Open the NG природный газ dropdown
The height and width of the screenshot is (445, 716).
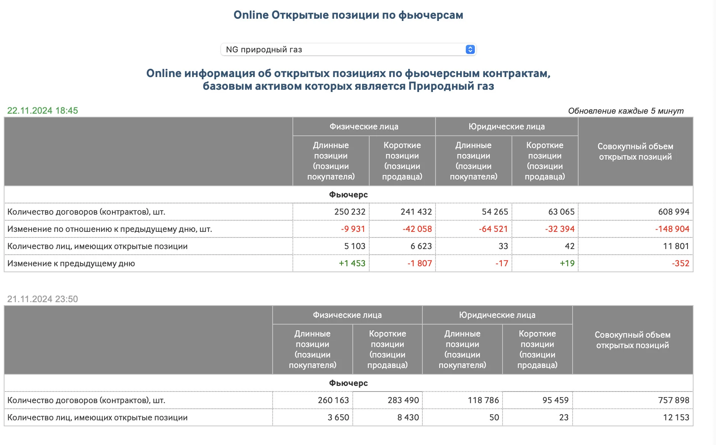click(x=348, y=49)
